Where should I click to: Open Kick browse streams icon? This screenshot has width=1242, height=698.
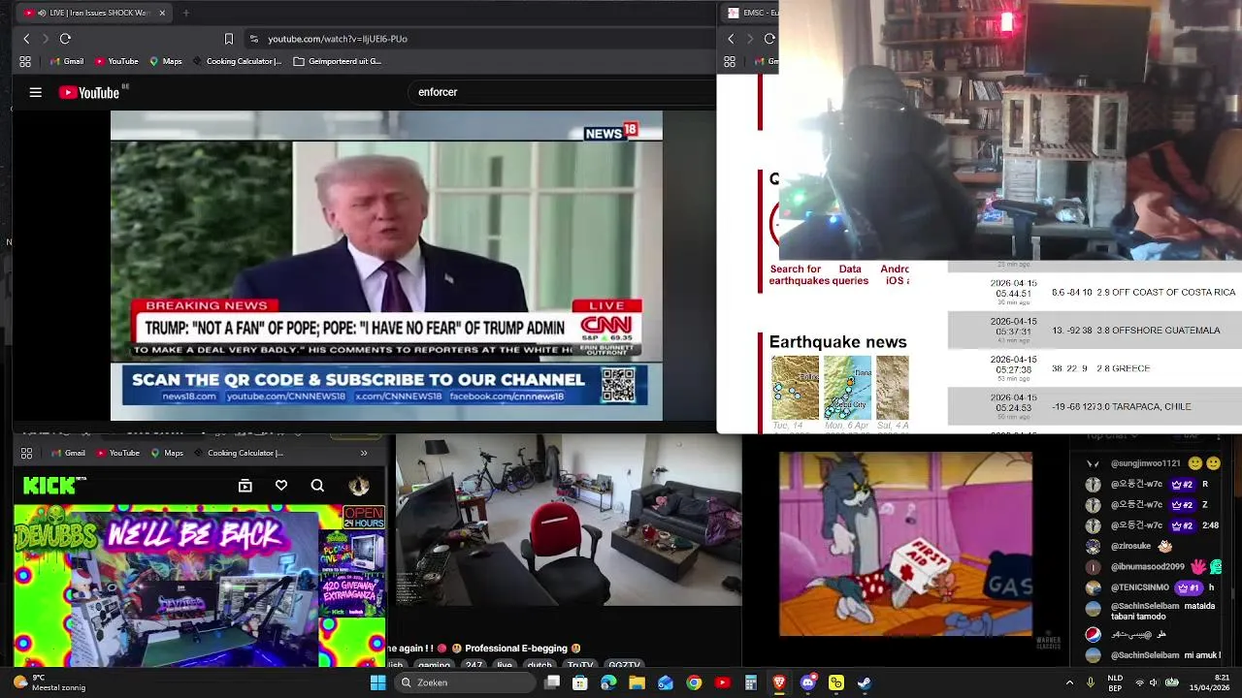(245, 486)
